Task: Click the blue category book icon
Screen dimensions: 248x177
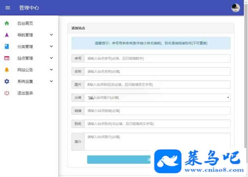Action: coord(7,47)
